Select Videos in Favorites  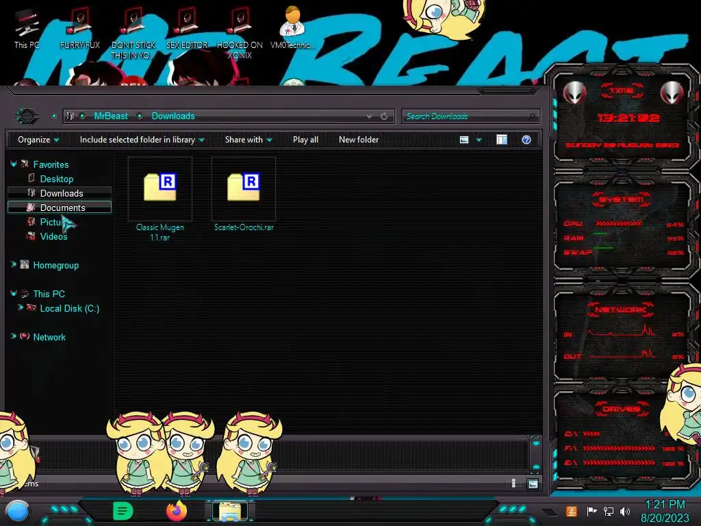53,236
